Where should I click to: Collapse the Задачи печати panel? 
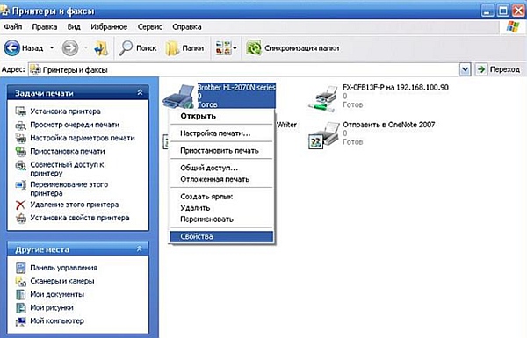coord(140,92)
